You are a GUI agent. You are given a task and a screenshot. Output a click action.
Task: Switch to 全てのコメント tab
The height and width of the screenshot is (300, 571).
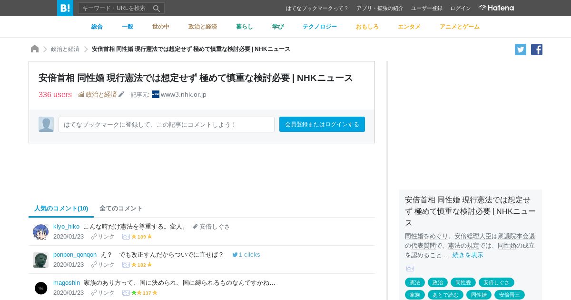(x=121, y=209)
